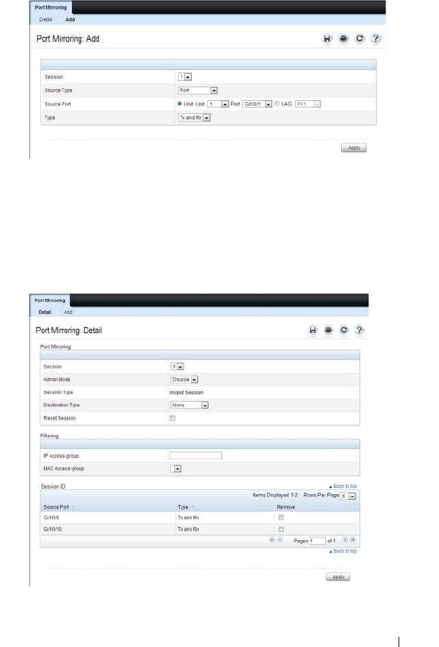Open Help icon on Port Mirroring: Add page
439x647 pixels.
[x=375, y=39]
